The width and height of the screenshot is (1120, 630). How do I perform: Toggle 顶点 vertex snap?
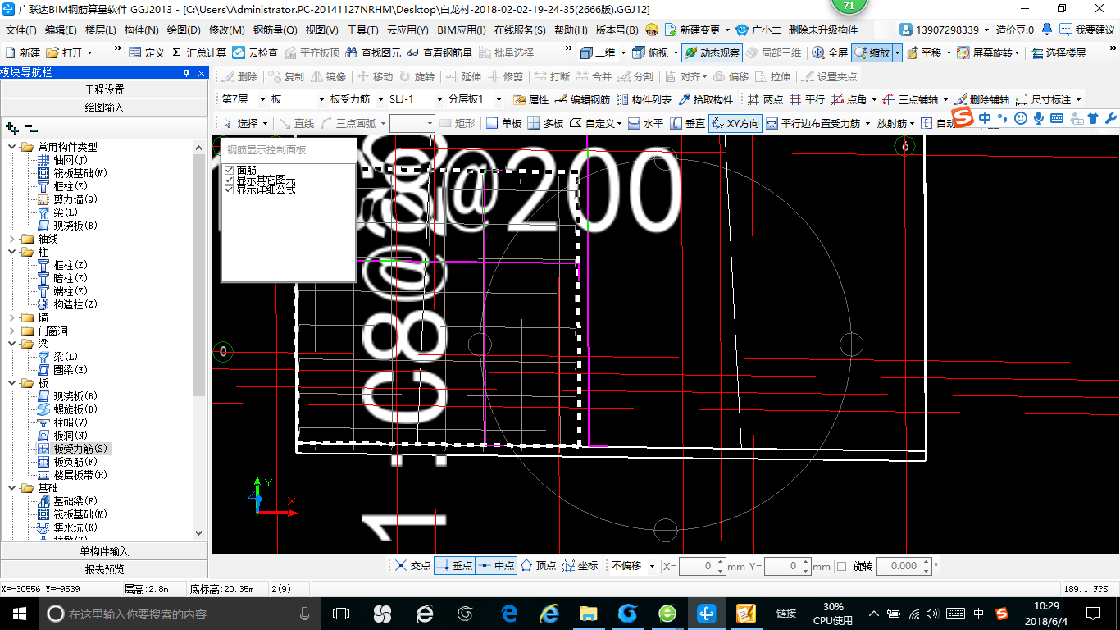pos(538,566)
